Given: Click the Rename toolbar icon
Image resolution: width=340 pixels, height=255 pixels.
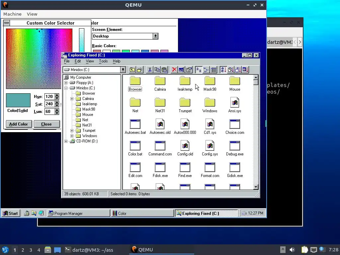Looking at the screenshot, I should pyautogui.click(x=182, y=70).
